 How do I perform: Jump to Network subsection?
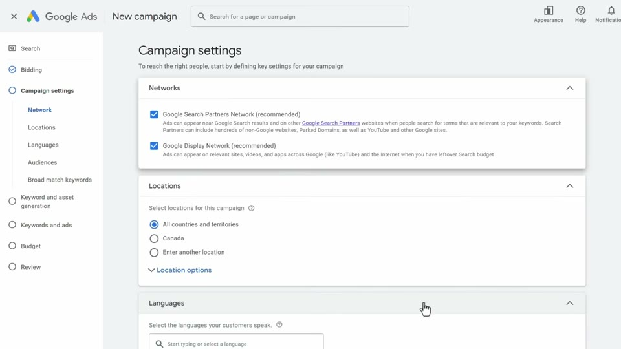coord(39,110)
